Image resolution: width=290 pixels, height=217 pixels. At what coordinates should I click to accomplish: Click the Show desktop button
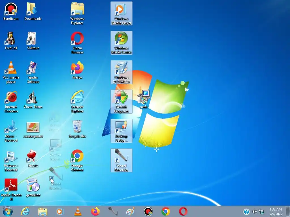click(288, 211)
